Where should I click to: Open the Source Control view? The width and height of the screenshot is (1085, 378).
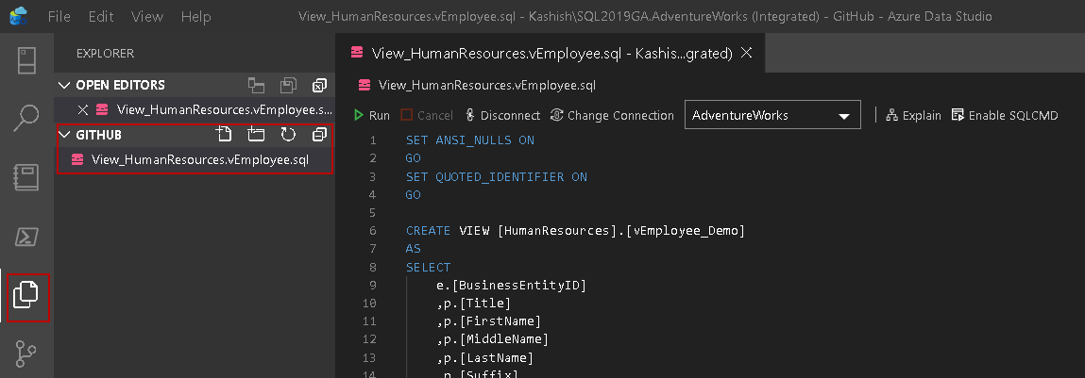tap(26, 353)
